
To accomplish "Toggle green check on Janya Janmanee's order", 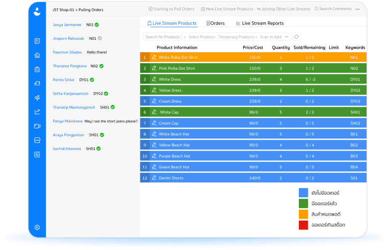I will (97, 24).
